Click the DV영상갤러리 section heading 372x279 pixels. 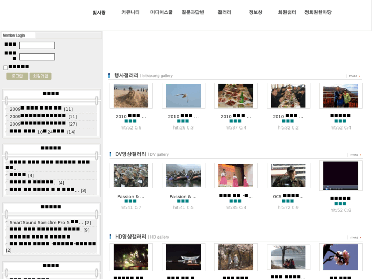point(130,154)
